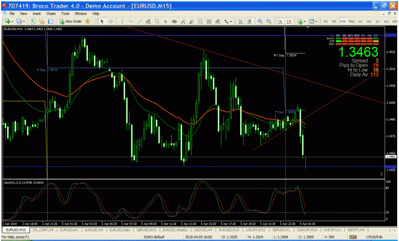Viewport: 399px width, 241px height.
Task: Select the Text label tool
Action: click(165, 22)
